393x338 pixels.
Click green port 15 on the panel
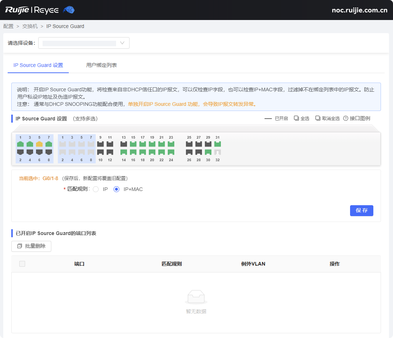pyautogui.click(x=133, y=144)
